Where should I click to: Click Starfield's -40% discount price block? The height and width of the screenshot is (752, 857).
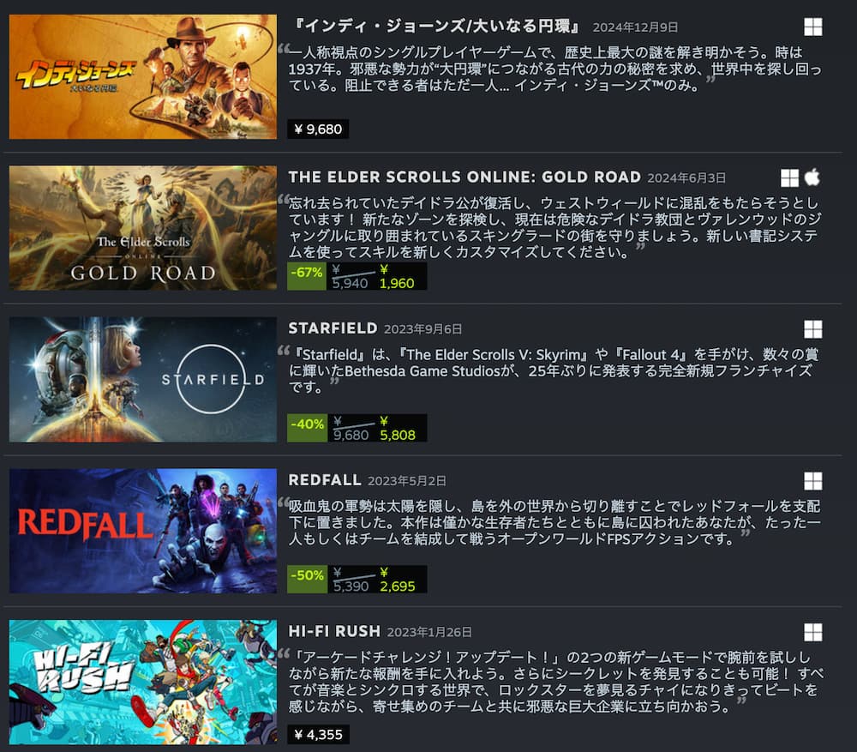(x=357, y=428)
